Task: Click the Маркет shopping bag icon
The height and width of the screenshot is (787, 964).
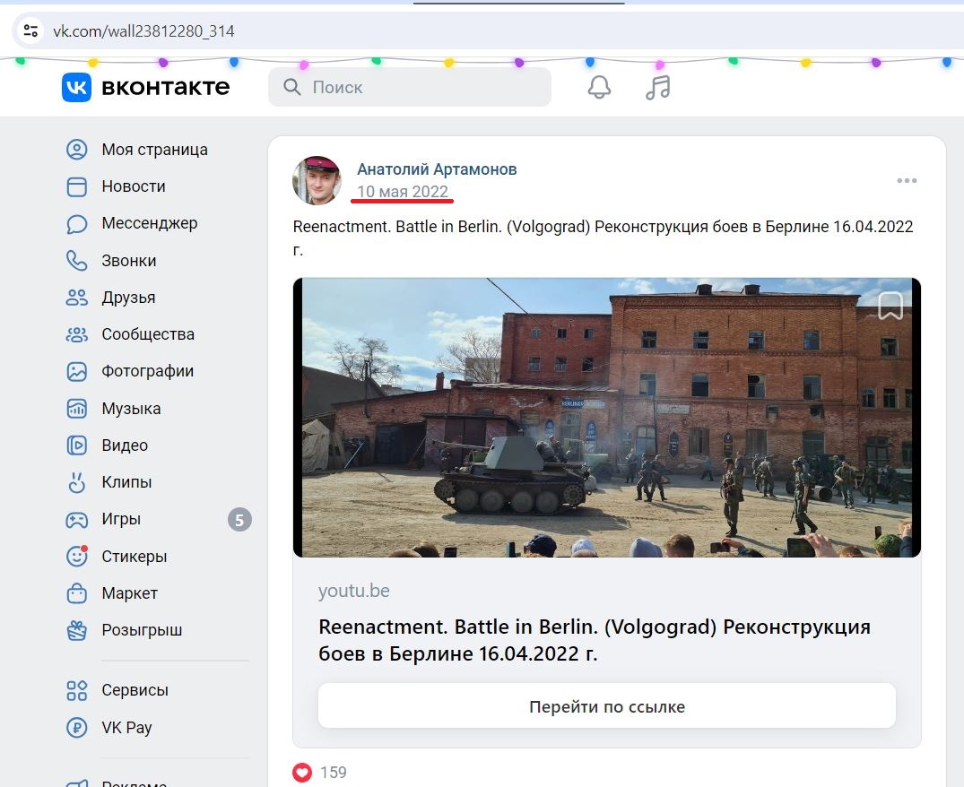Action: point(77,593)
